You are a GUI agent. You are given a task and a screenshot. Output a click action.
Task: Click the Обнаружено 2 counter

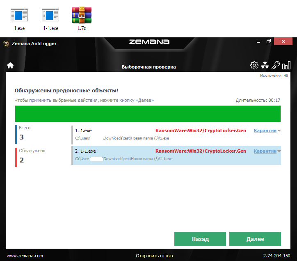pyautogui.click(x=30, y=157)
